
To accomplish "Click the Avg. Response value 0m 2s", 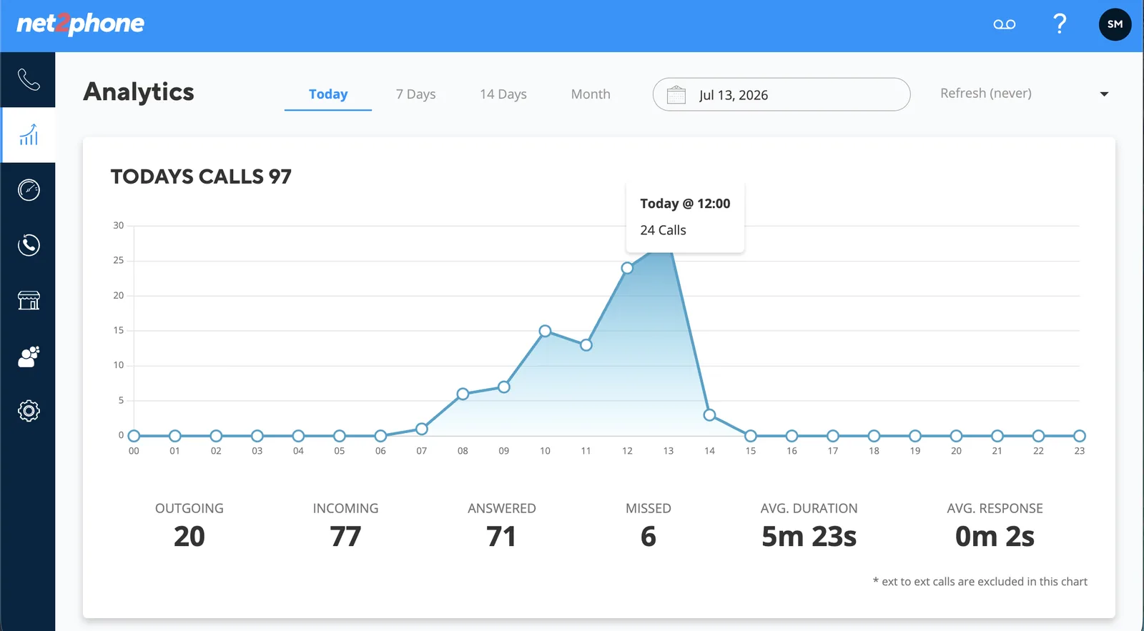I will coord(995,537).
